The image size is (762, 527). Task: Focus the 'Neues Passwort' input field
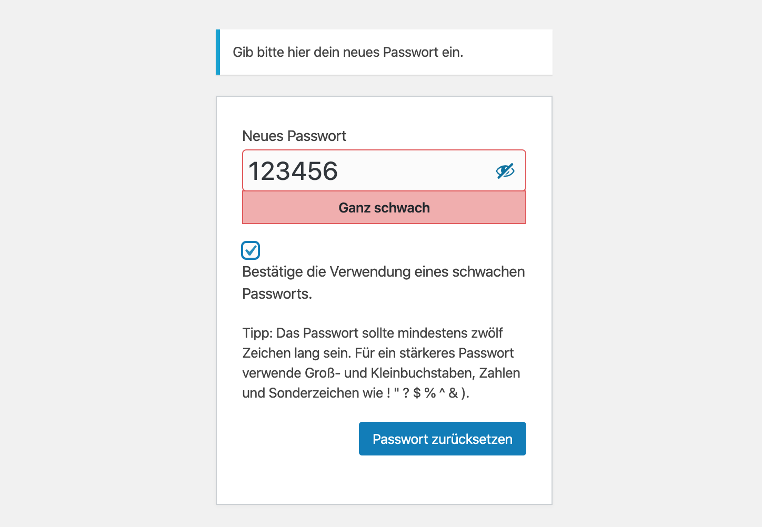pos(368,171)
